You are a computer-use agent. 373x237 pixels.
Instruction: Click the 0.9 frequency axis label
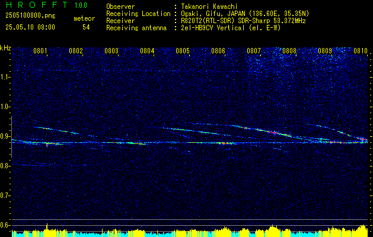click(x=5, y=136)
